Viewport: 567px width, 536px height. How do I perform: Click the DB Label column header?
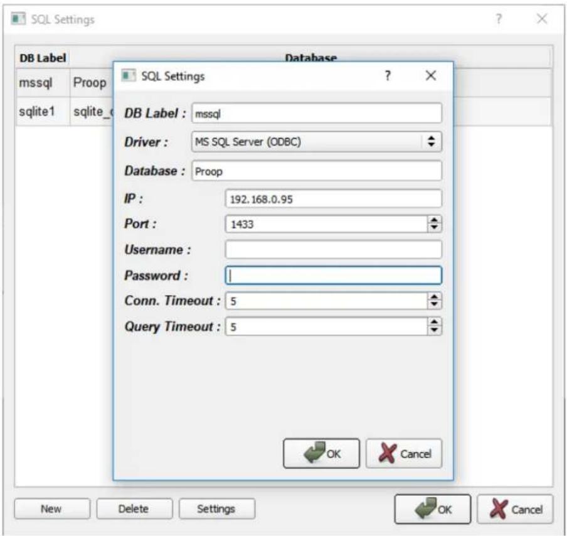tap(42, 58)
